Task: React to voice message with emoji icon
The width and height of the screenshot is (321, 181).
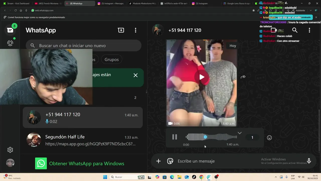Action: pyautogui.click(x=269, y=138)
